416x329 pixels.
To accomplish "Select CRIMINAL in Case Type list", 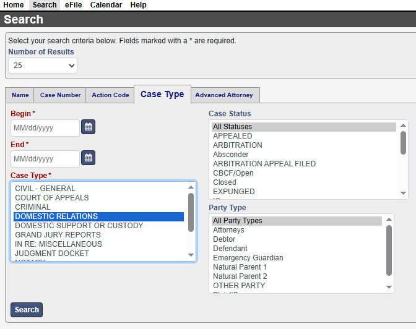I will [33, 207].
